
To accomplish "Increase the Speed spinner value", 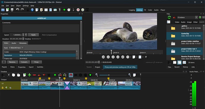I will coord(23,34).
